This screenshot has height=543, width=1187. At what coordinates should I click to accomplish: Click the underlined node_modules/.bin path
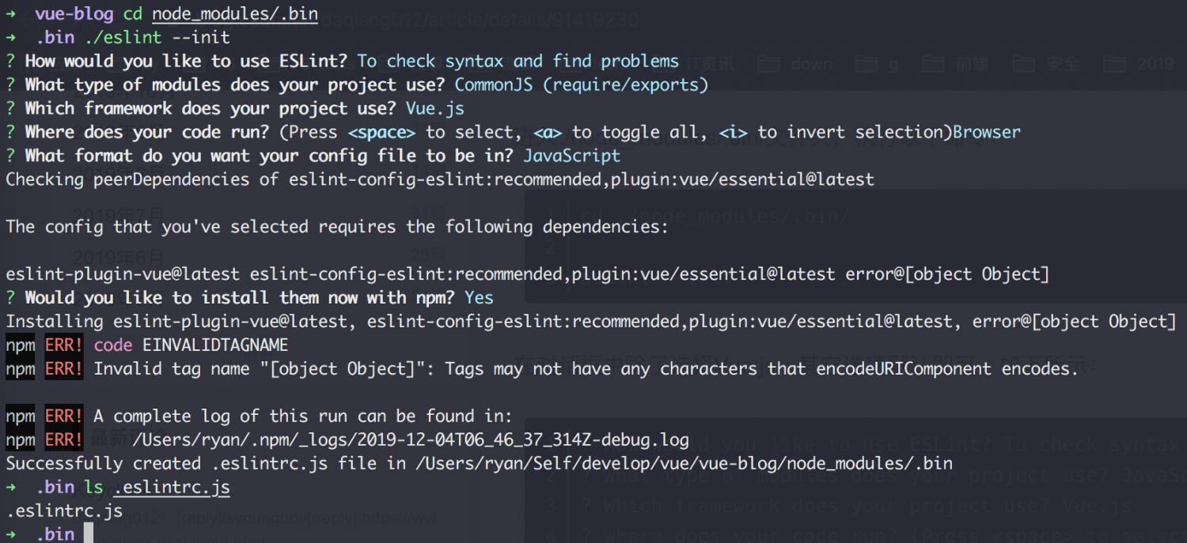tap(235, 15)
